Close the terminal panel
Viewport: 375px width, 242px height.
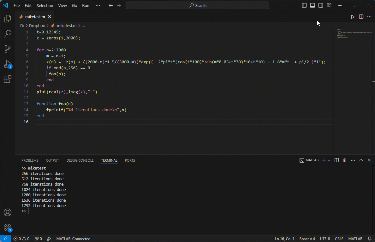click(369, 160)
